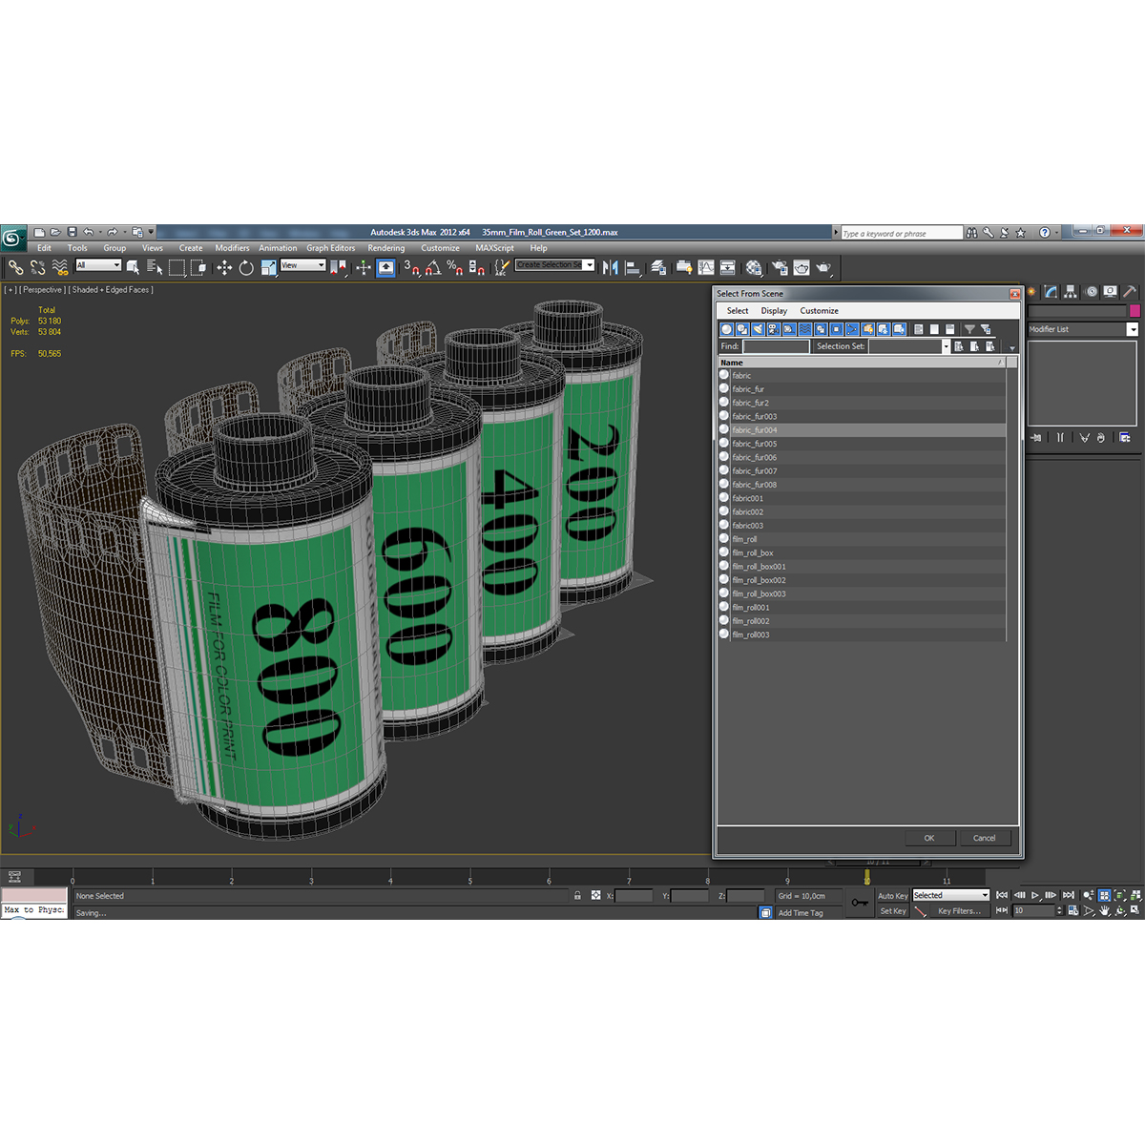1145x1145 pixels.
Task: Open the Render Setup teapot icon
Action: coord(780,268)
